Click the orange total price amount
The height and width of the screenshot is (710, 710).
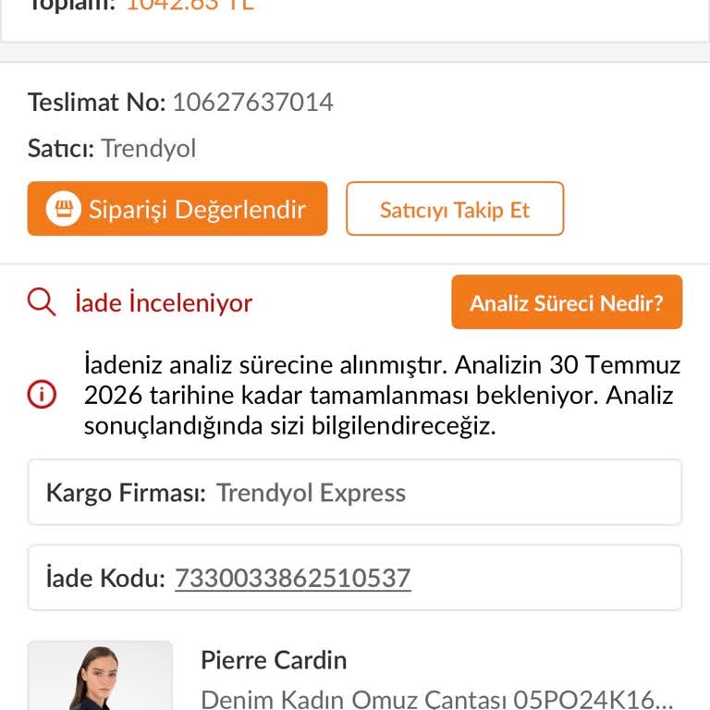(x=190, y=6)
